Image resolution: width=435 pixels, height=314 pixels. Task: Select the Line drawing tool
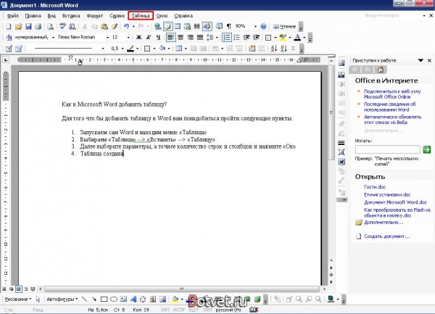tap(84, 299)
